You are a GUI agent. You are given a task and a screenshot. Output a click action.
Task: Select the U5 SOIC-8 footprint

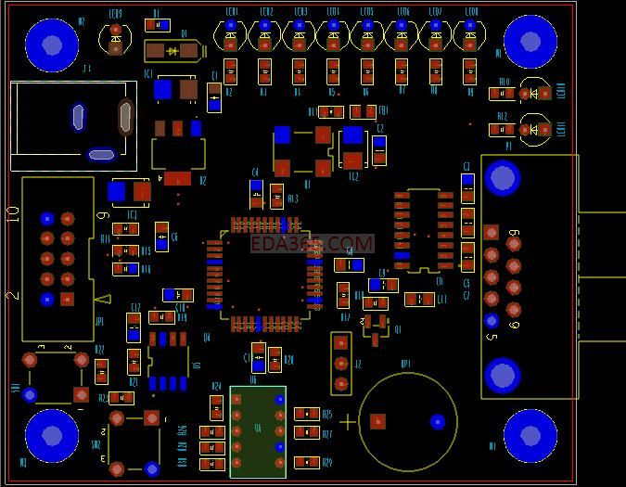coord(168,361)
